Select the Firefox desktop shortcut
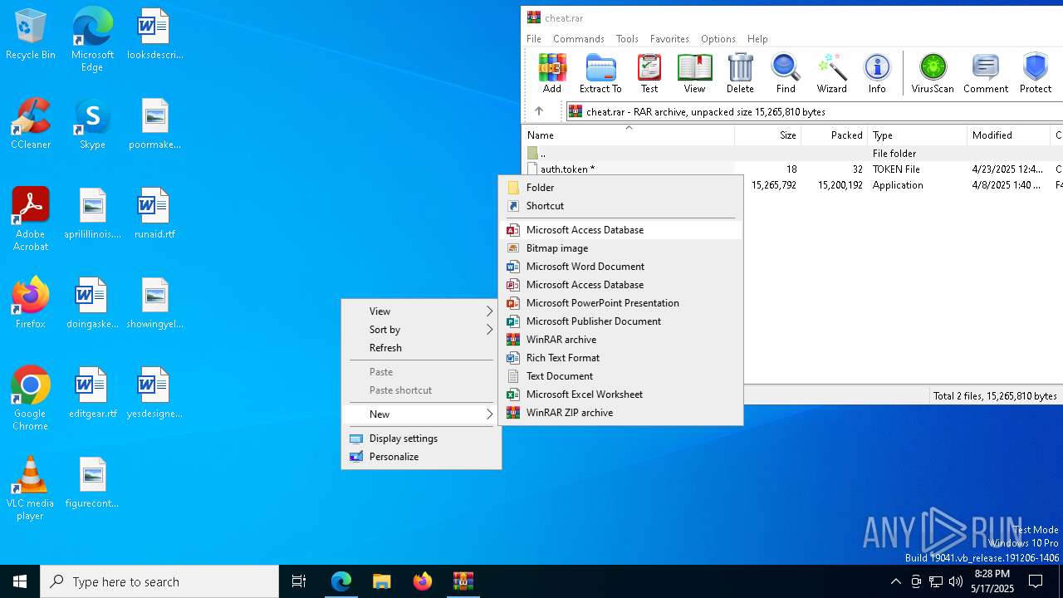This screenshot has width=1063, height=598. (31, 303)
